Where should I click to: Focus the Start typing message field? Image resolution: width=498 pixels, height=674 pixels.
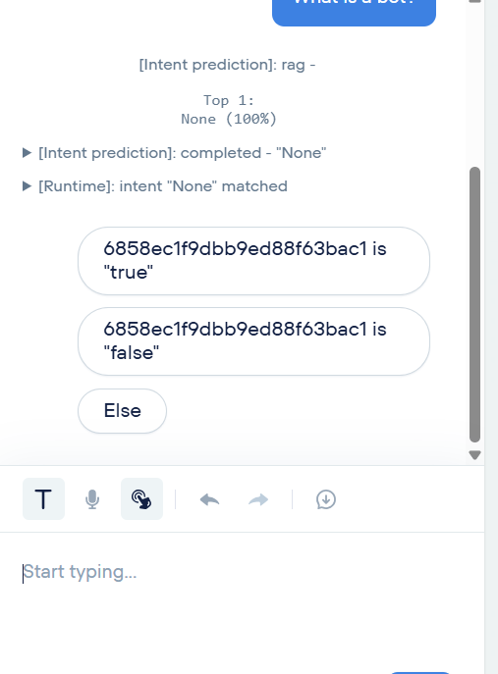tap(241, 572)
